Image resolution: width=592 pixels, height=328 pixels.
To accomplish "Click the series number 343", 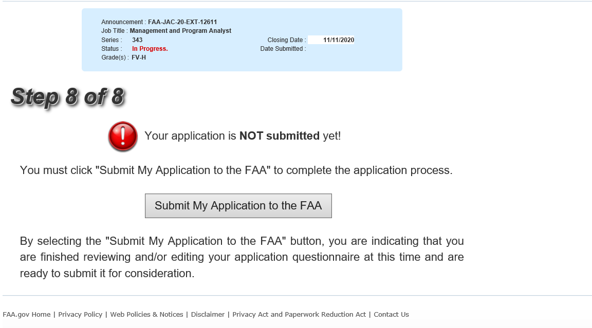I will [x=137, y=40].
